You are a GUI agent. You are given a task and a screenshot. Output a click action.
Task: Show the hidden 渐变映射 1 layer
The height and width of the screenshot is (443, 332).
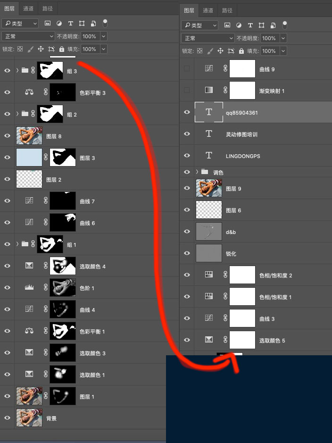pos(187,90)
